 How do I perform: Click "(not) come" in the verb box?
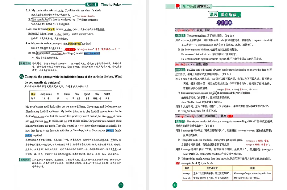click(46, 94)
